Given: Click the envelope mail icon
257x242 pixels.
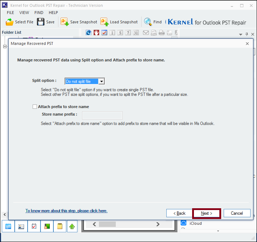Looking at the screenshot, I should pos(146,33).
